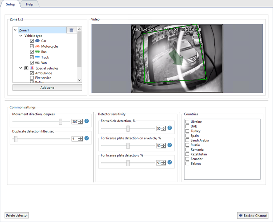
Task: Click the delete zone trash icon
Action: point(71,30)
